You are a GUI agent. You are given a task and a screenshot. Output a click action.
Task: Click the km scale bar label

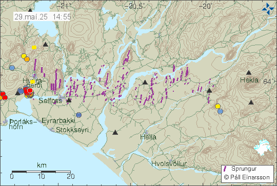(42, 166)
